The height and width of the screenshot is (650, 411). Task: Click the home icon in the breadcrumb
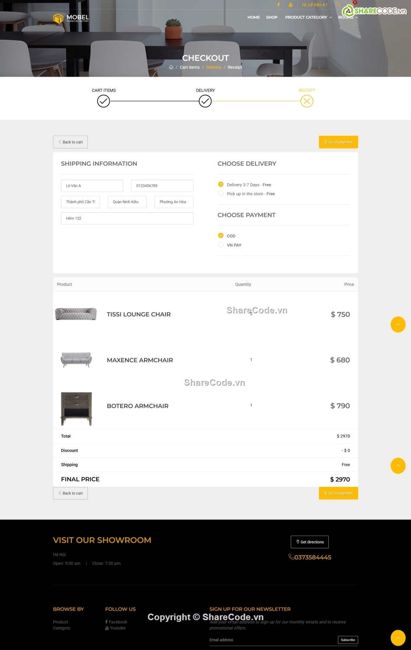tap(171, 67)
